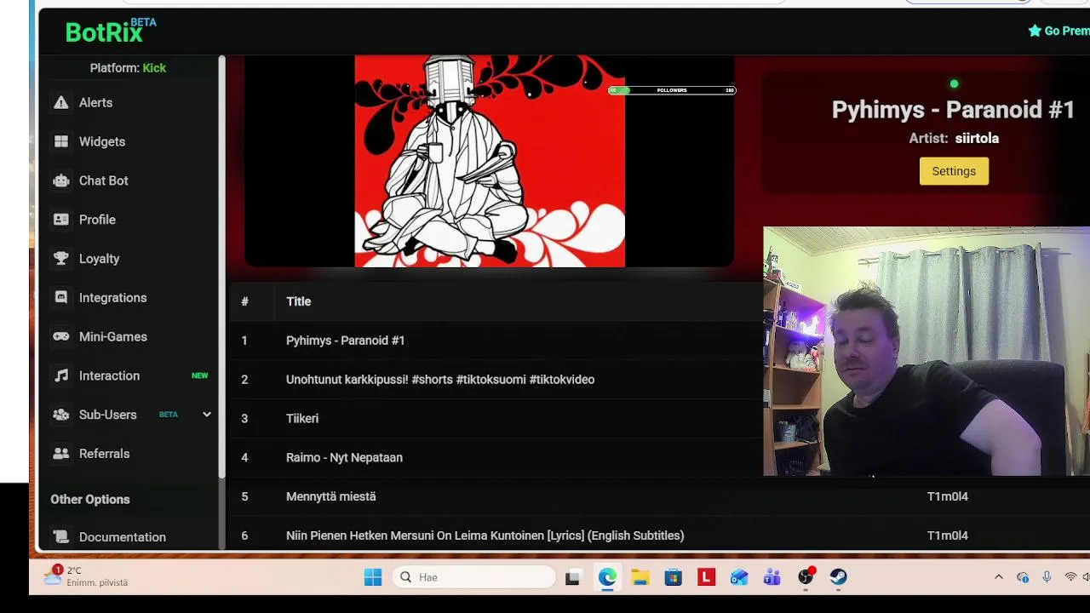The image size is (1090, 613).
Task: Click the Windows search box Hae
Action: (474, 577)
